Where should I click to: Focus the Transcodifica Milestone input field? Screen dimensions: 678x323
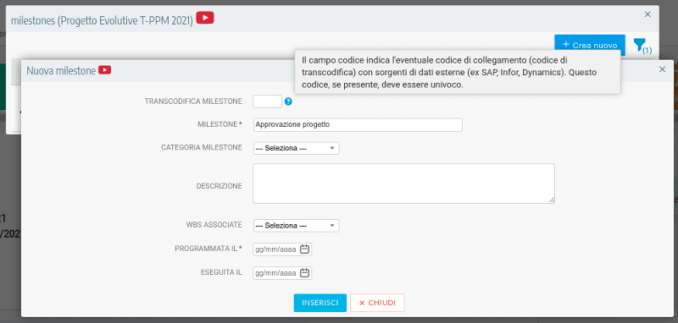pos(267,101)
